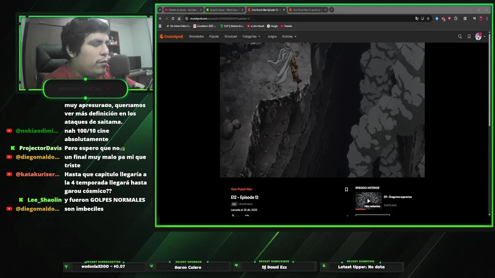
Task: Open Ver Anime Online bookmark
Action: (178, 26)
